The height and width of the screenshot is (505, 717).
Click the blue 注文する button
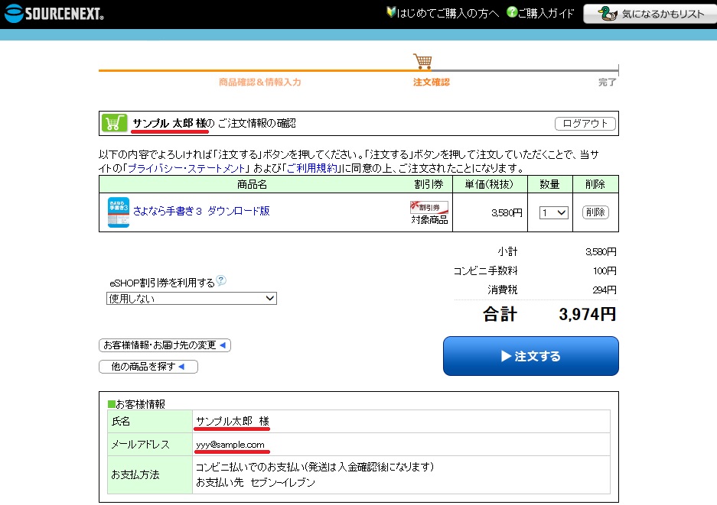pyautogui.click(x=531, y=356)
